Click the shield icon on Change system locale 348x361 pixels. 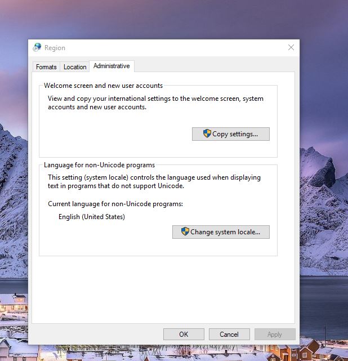pos(185,231)
